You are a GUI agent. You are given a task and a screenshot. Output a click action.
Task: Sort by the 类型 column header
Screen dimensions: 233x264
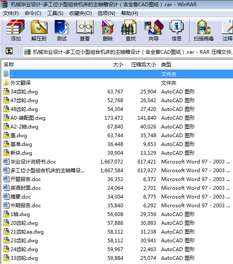tap(195, 65)
